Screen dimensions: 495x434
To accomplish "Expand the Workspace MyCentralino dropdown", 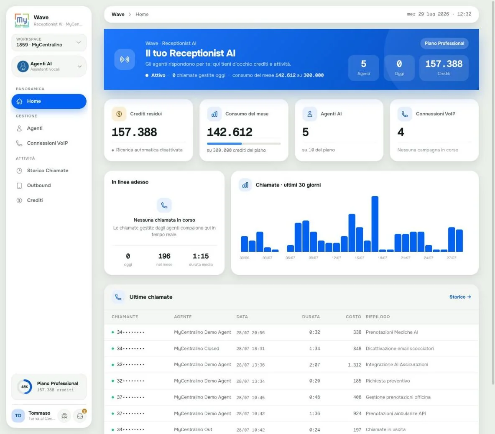I will [x=49, y=42].
